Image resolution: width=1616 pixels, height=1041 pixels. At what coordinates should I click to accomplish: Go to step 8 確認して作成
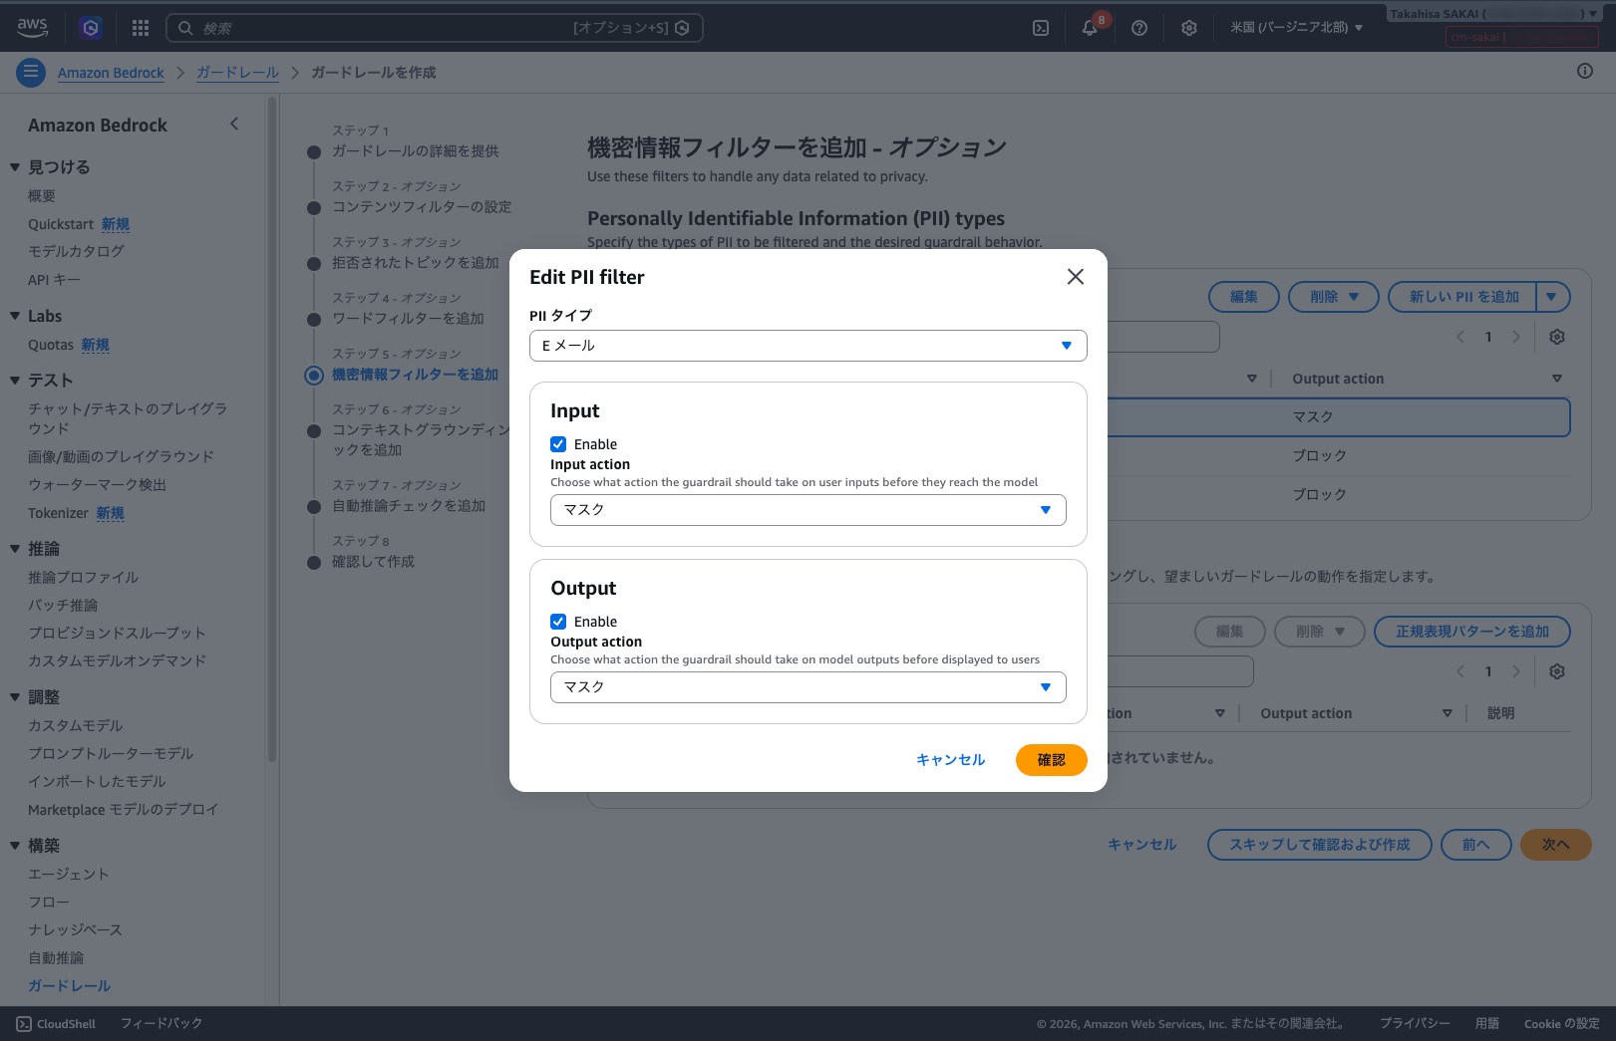373,562
